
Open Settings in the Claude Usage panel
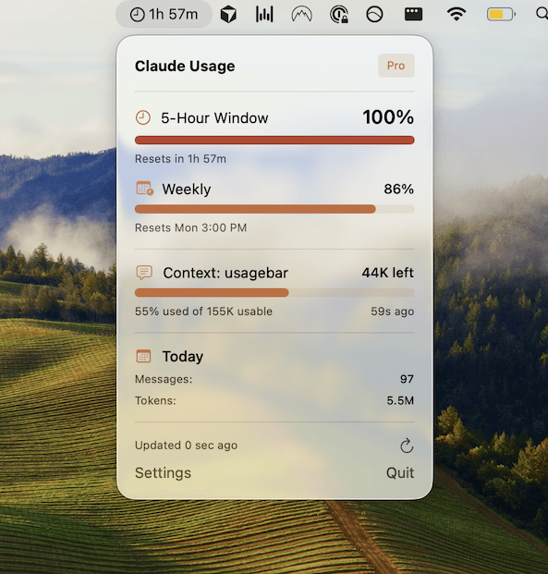163,472
